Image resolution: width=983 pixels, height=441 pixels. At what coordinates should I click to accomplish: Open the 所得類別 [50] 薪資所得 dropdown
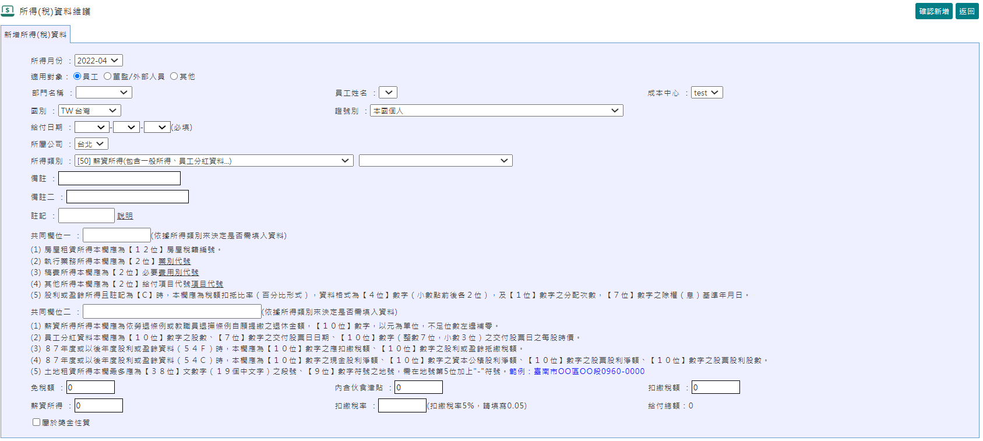click(x=214, y=161)
